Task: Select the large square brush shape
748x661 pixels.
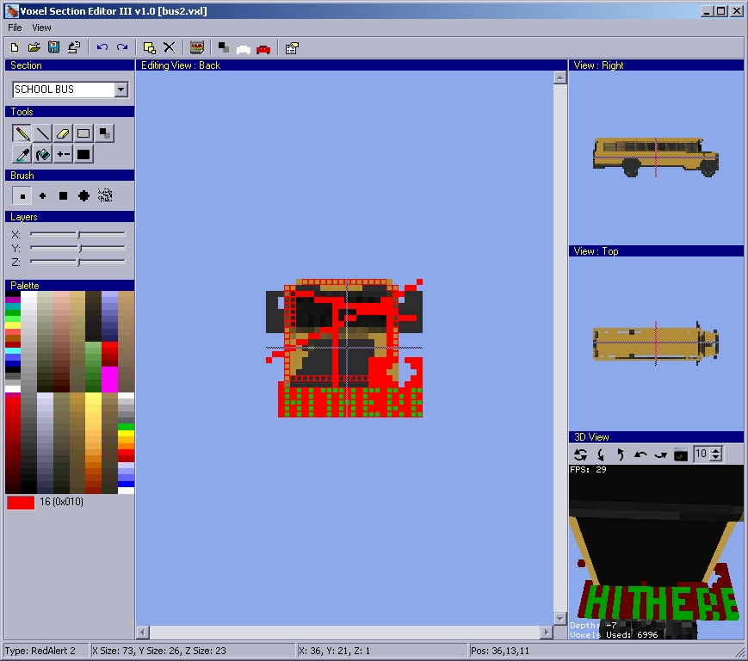Action: [x=63, y=196]
